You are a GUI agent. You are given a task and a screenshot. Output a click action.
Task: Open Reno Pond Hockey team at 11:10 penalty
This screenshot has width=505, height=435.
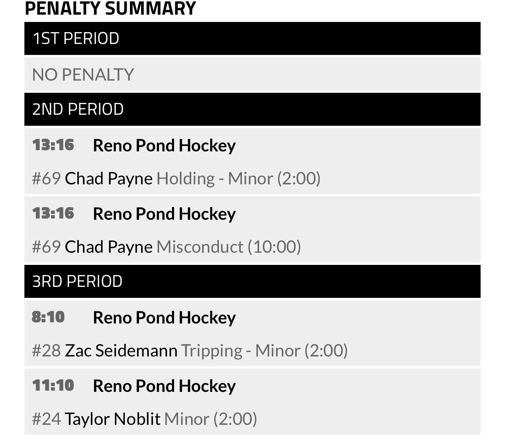click(164, 386)
